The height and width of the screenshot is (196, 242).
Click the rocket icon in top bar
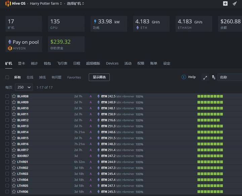tap(235, 3)
